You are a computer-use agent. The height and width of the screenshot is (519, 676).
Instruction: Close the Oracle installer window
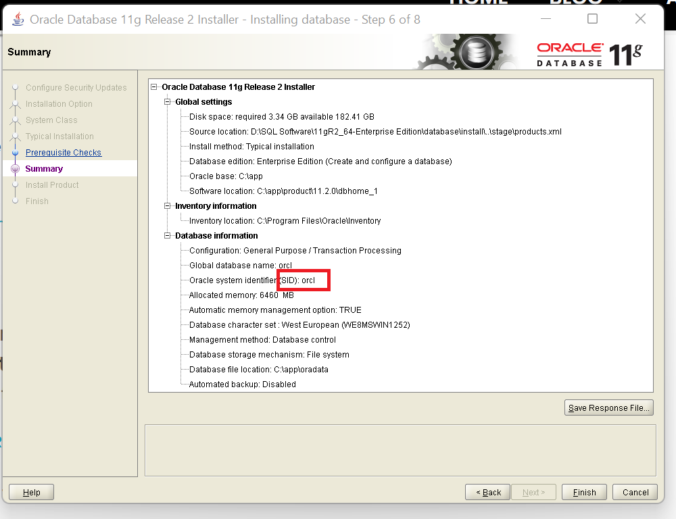pos(640,19)
